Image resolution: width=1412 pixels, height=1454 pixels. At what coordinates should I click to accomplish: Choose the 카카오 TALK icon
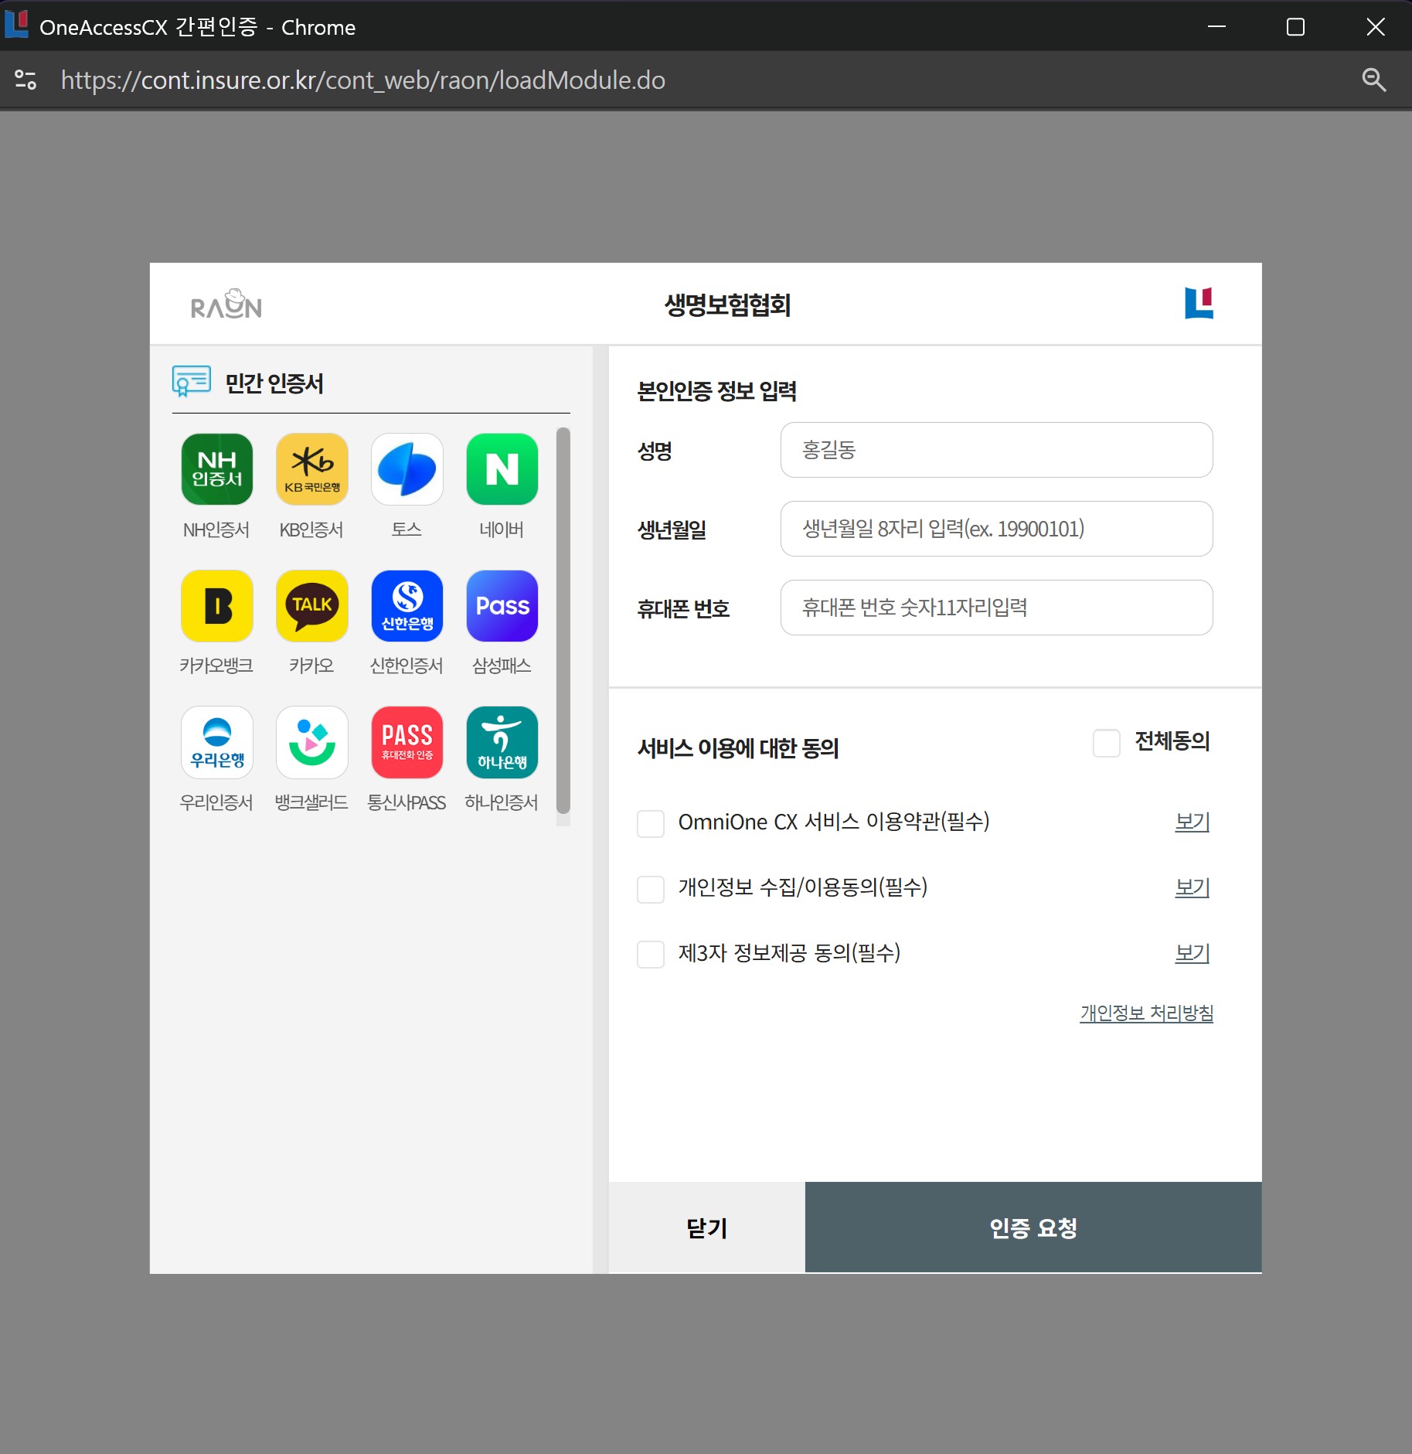(x=312, y=606)
